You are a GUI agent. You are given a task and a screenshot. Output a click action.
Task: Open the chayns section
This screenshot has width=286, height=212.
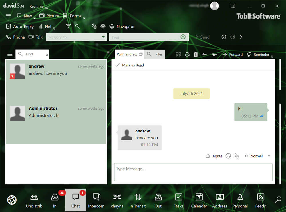(x=117, y=201)
